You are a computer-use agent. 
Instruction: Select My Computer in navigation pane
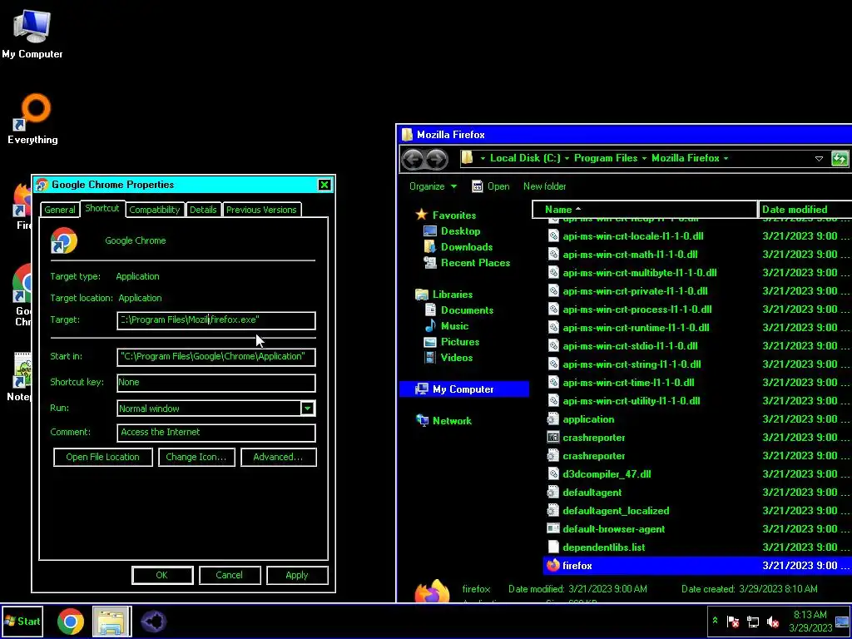(463, 389)
